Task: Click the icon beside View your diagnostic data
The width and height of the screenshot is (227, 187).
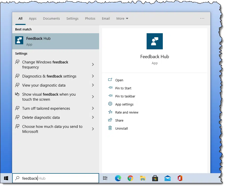Action: tap(17, 85)
